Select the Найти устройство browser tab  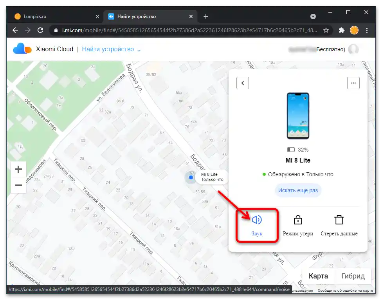tap(150, 16)
